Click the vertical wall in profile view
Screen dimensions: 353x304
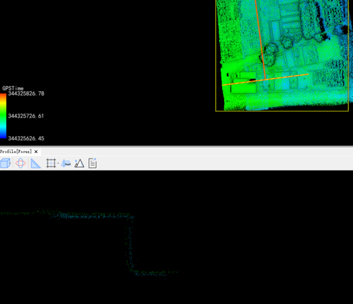[x=129, y=245]
